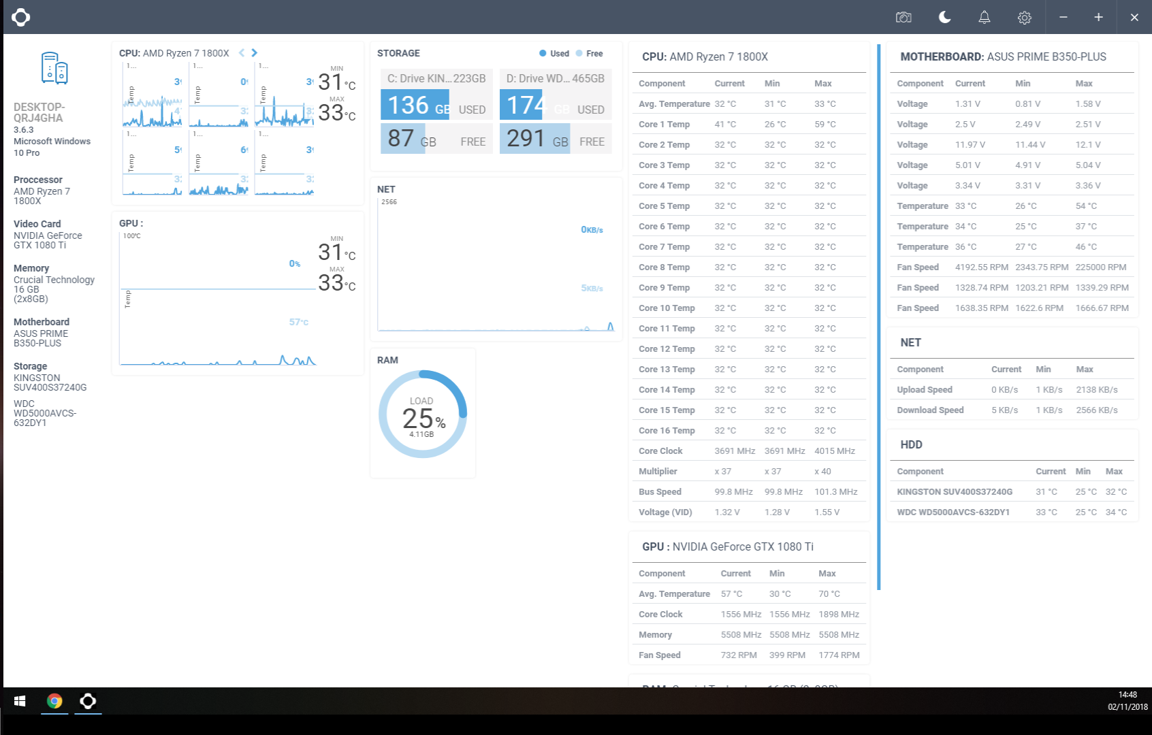Select the Download Speed row label
The height and width of the screenshot is (735, 1152).
[x=930, y=410]
